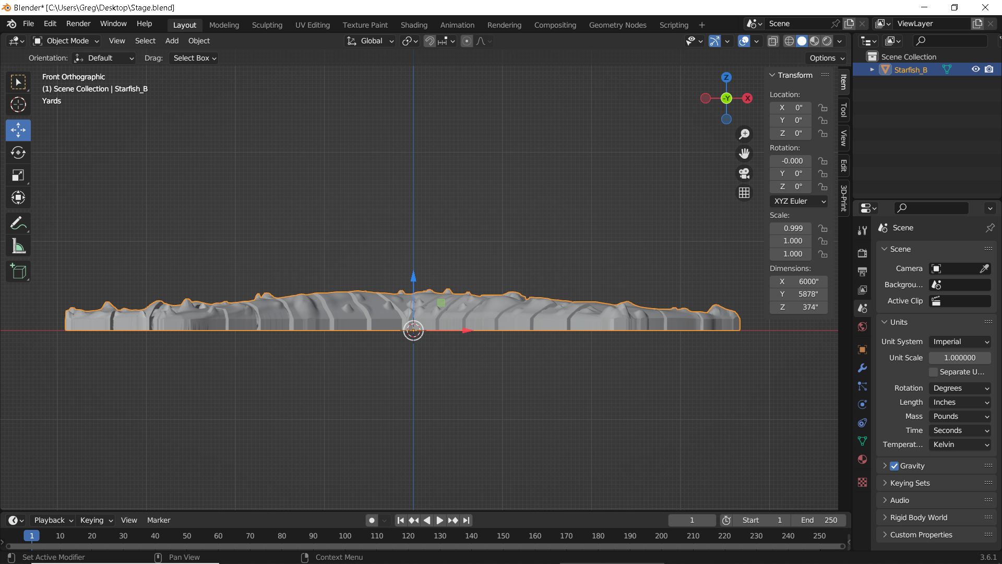This screenshot has width=1002, height=564.
Task: Select the Scale tool in toolbar
Action: [18, 175]
